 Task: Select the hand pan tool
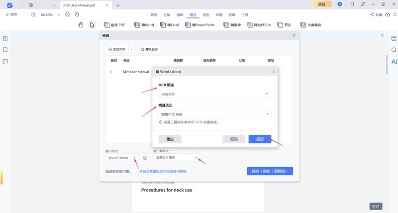point(81,25)
